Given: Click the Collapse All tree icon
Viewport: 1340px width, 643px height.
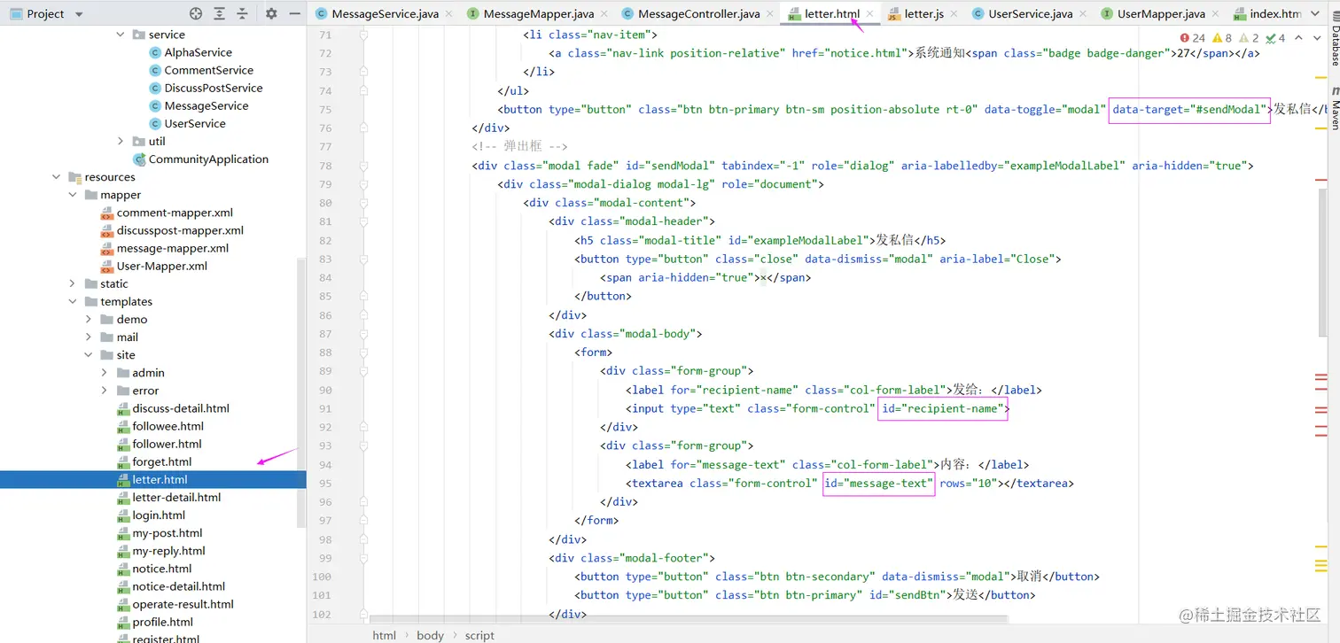Looking at the screenshot, I should pyautogui.click(x=243, y=14).
